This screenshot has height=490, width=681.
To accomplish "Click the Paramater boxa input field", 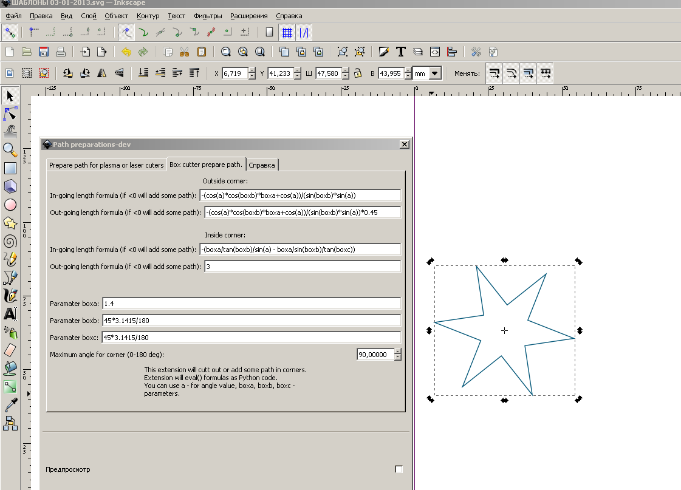I will pyautogui.click(x=251, y=303).
